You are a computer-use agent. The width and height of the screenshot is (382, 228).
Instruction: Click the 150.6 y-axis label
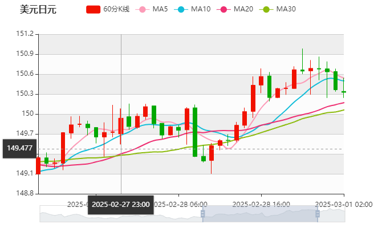coord(26,74)
